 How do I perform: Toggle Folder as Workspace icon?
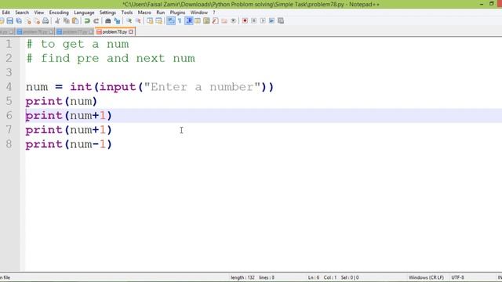[x=224, y=21]
